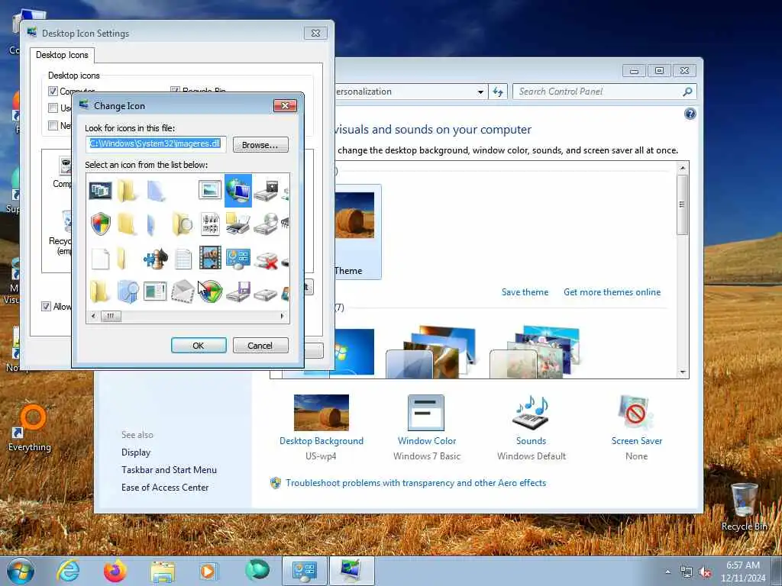The width and height of the screenshot is (782, 586).
Task: Choose the highlighted globe and monitor icon
Action: (x=238, y=190)
